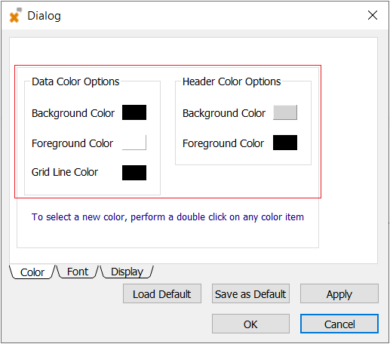This screenshot has width=390, height=344.
Task: Click the Header Color Options group title
Action: coord(232,81)
